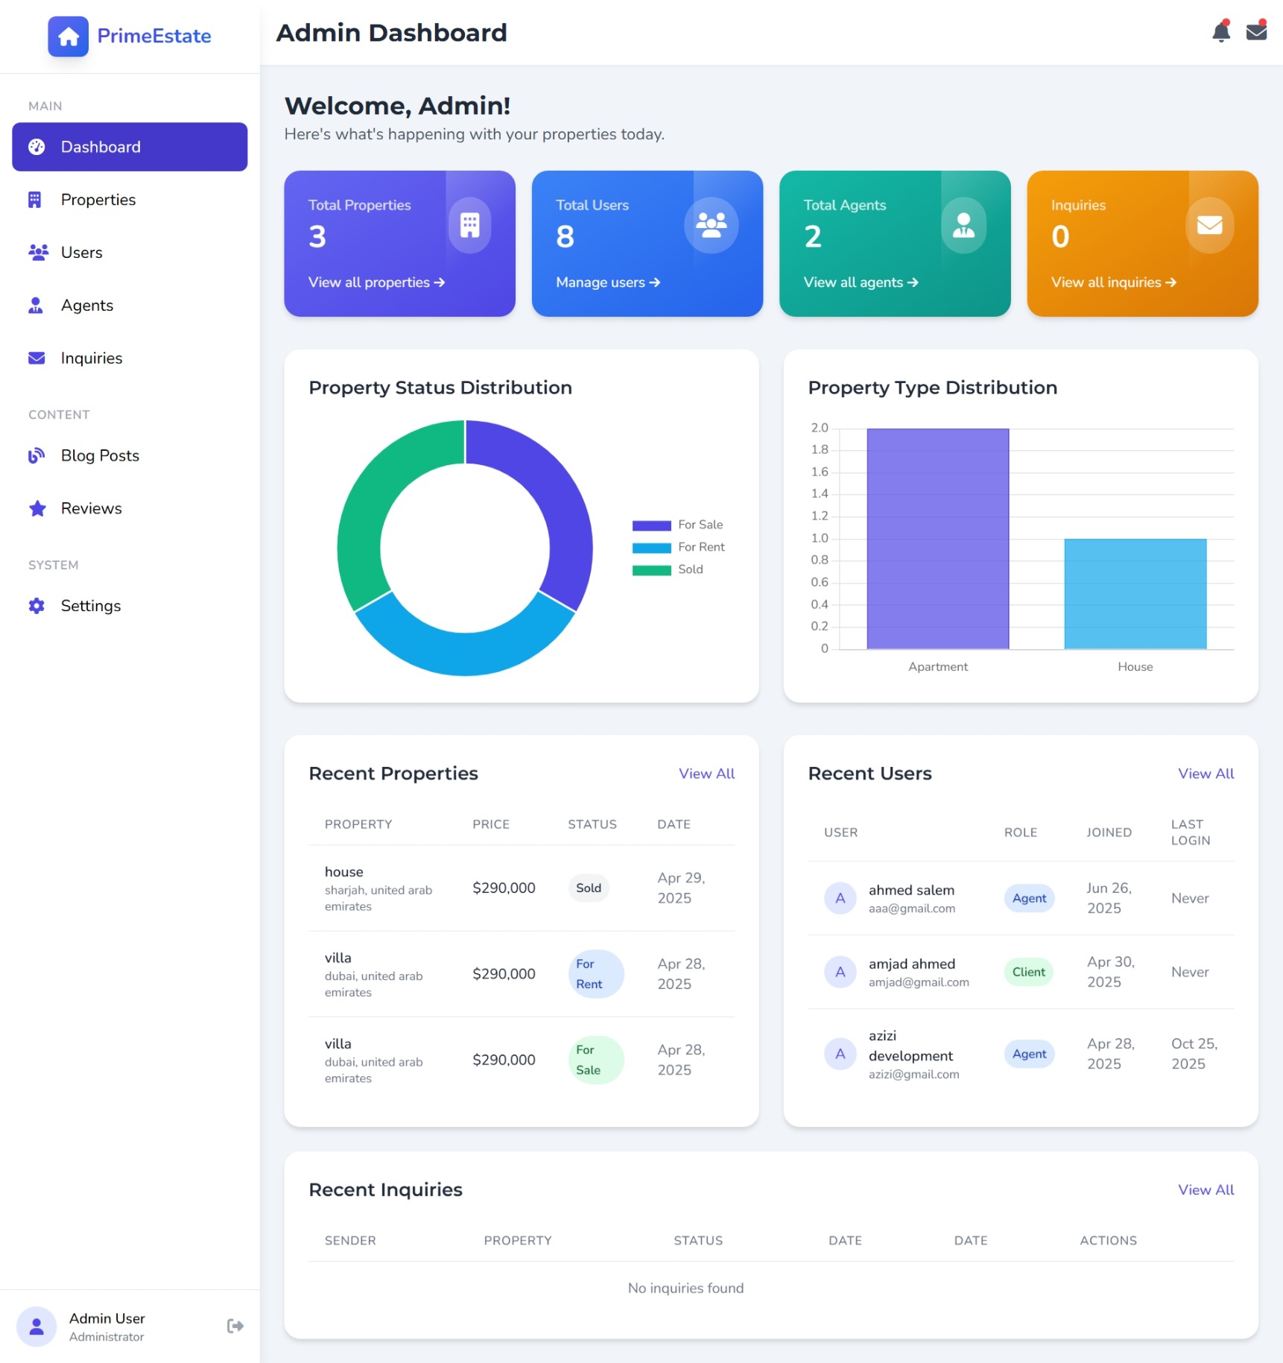This screenshot has width=1283, height=1363.
Task: Click the notification bell icon
Action: [x=1220, y=32]
